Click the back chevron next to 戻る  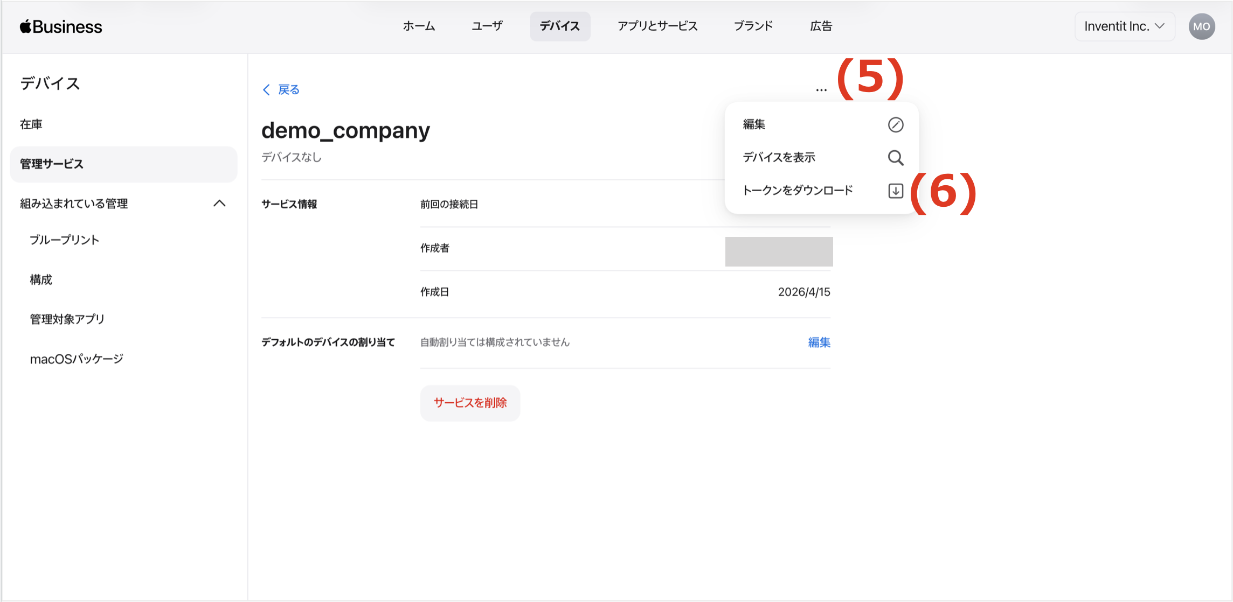click(x=266, y=89)
